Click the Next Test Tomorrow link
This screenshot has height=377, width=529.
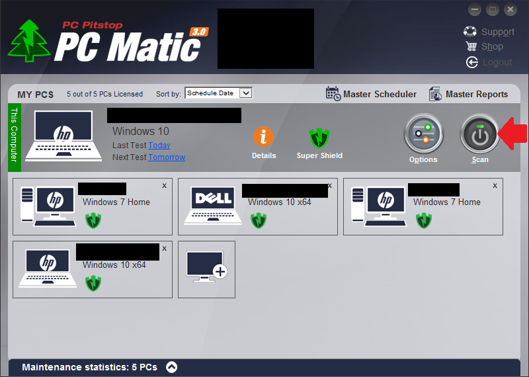pyautogui.click(x=167, y=157)
